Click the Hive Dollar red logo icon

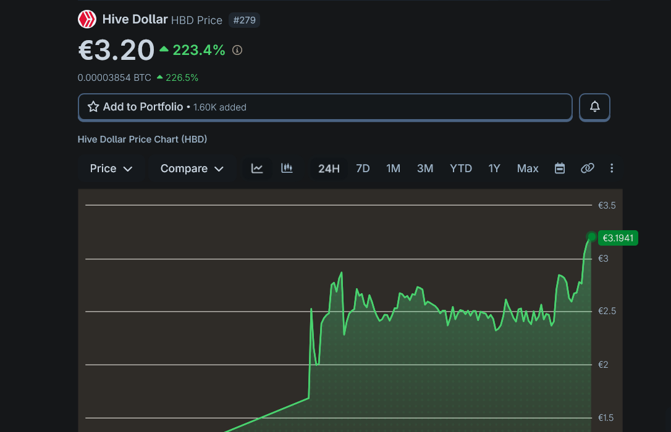point(87,19)
